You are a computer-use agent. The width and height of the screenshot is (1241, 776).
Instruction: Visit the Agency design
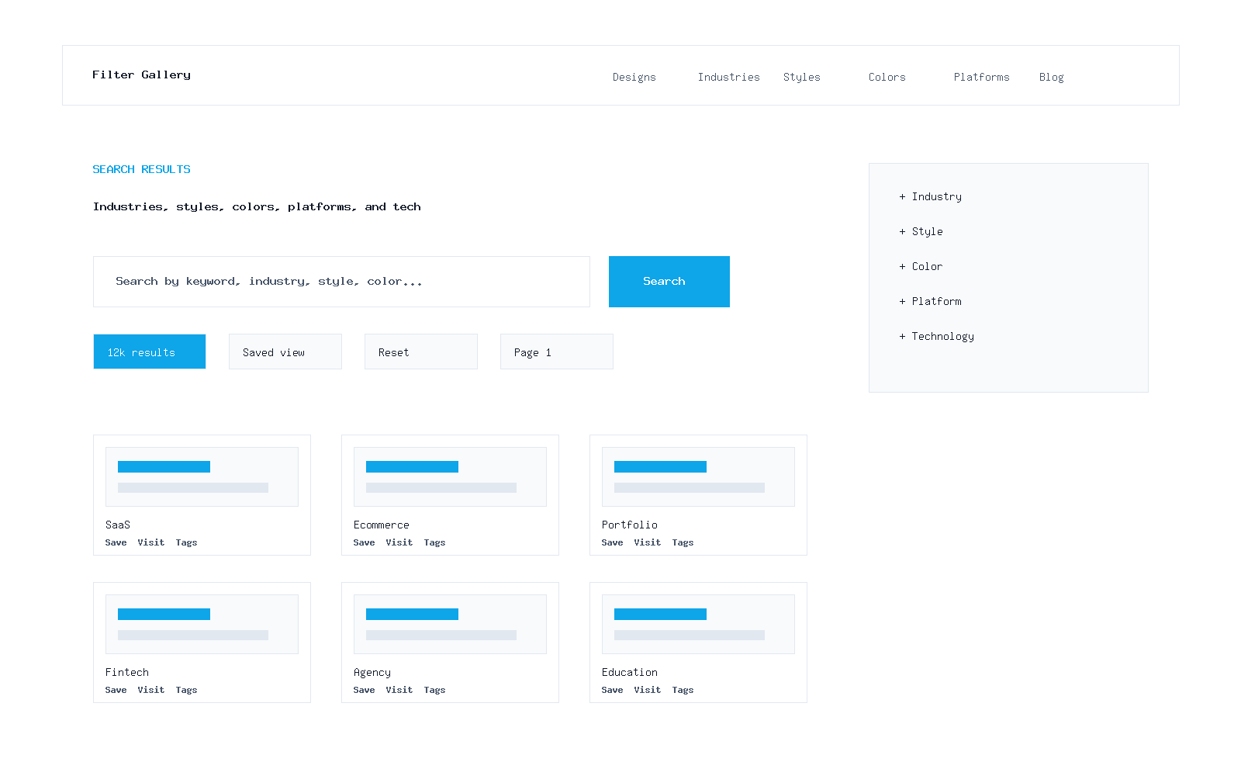399,690
